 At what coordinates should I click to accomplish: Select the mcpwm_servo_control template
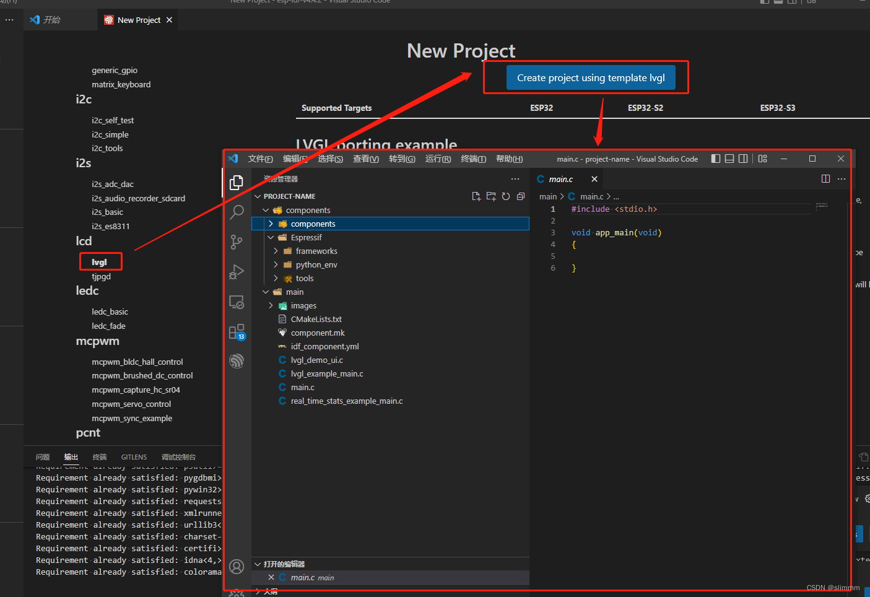click(131, 404)
